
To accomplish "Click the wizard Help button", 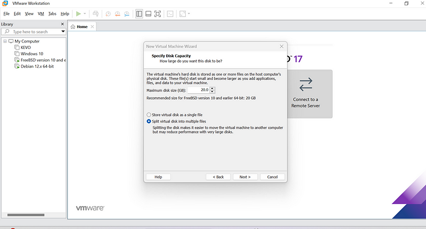I will click(x=158, y=177).
